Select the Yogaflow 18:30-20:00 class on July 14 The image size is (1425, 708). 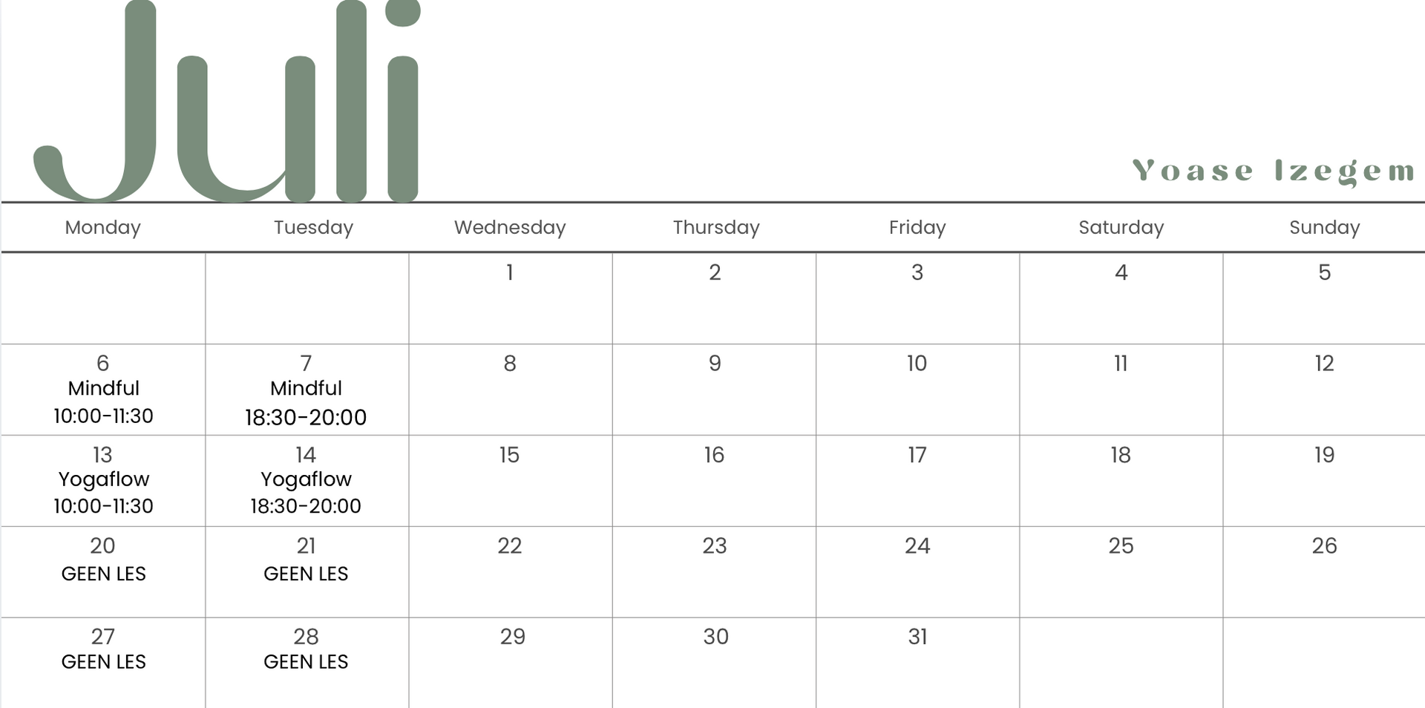pos(306,492)
